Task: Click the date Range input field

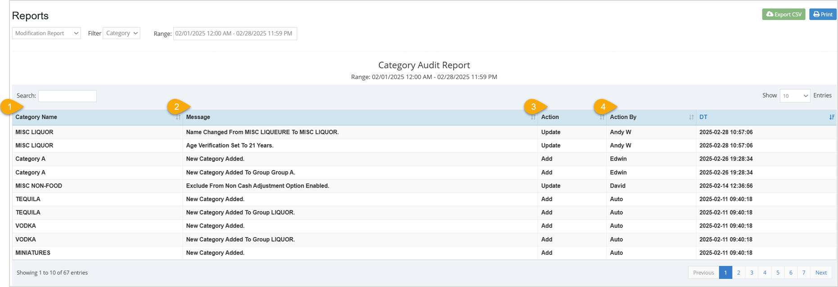Action: click(235, 33)
